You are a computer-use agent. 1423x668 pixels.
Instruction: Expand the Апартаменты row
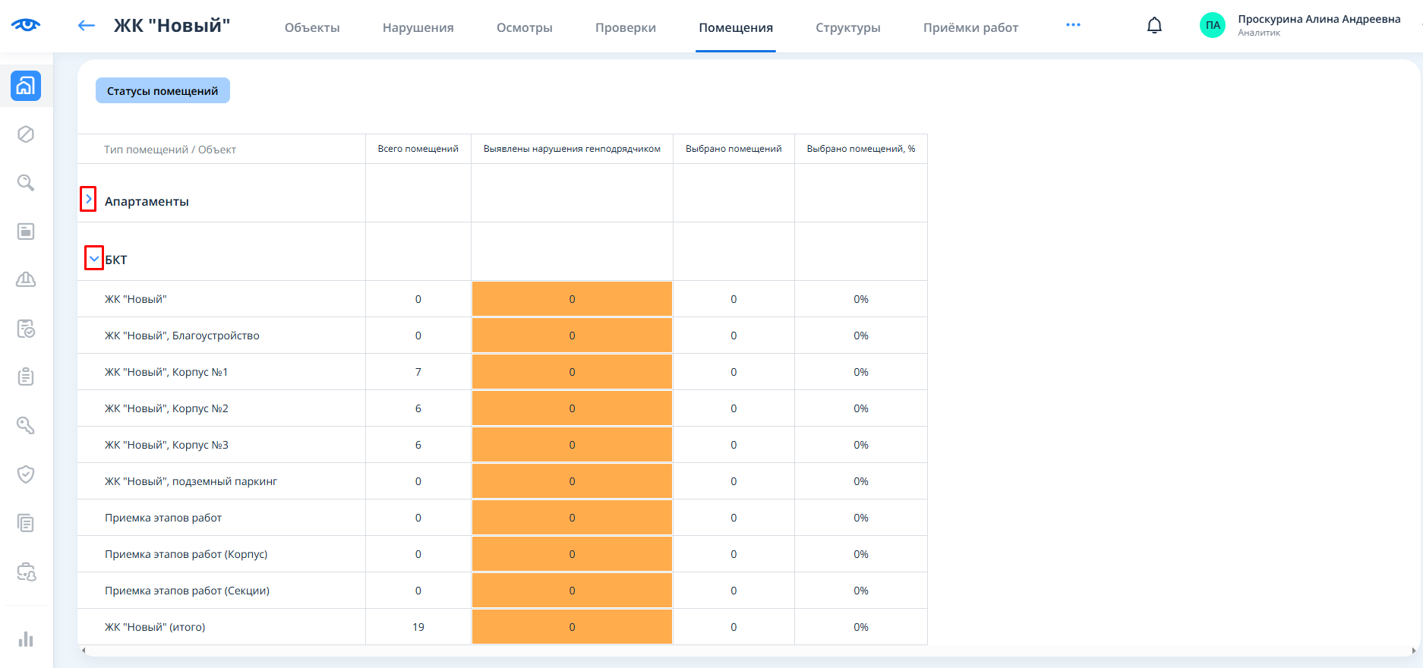click(89, 199)
